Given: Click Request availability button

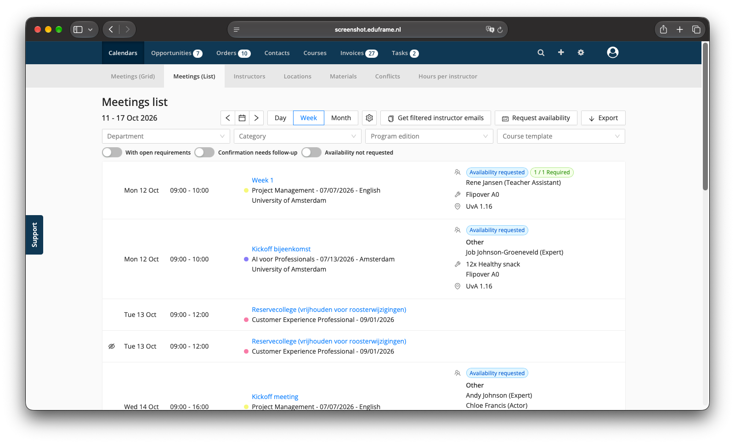Looking at the screenshot, I should coord(536,118).
